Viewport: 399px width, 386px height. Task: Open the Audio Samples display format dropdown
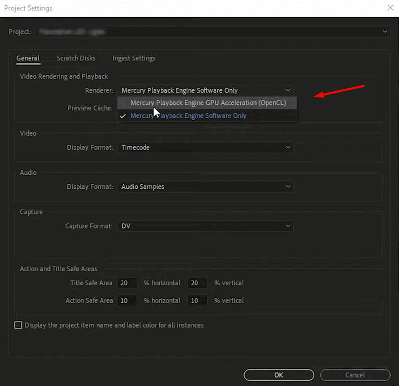205,187
